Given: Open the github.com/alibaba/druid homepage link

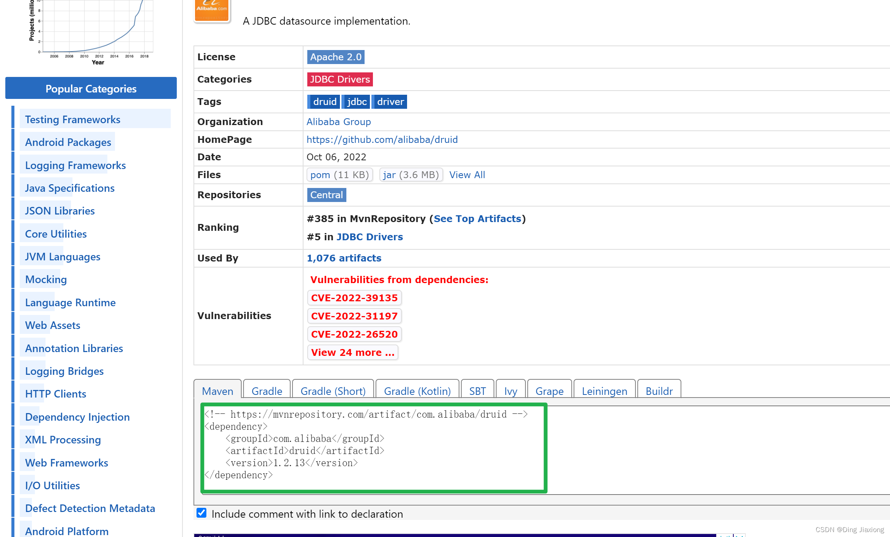Looking at the screenshot, I should pyautogui.click(x=382, y=139).
